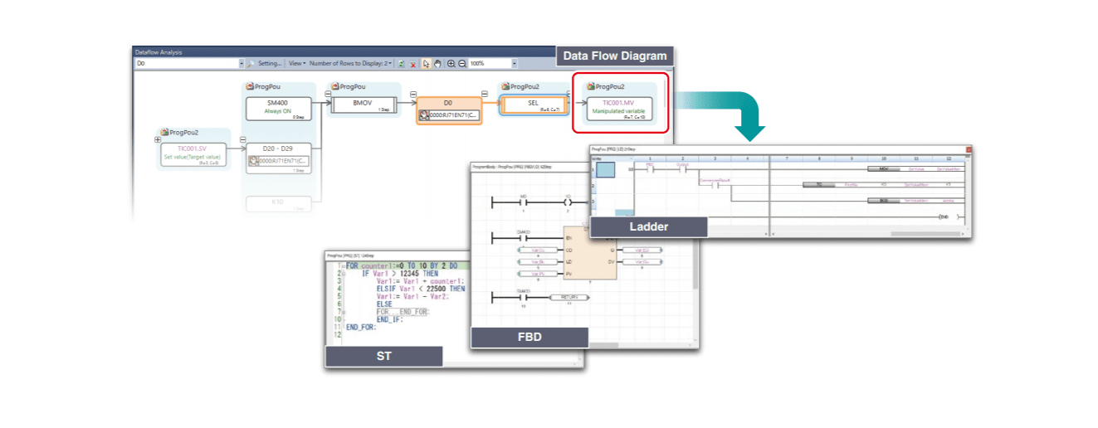Click the green refresh icon in the toolbar
The height and width of the screenshot is (428, 1098).
tap(402, 63)
